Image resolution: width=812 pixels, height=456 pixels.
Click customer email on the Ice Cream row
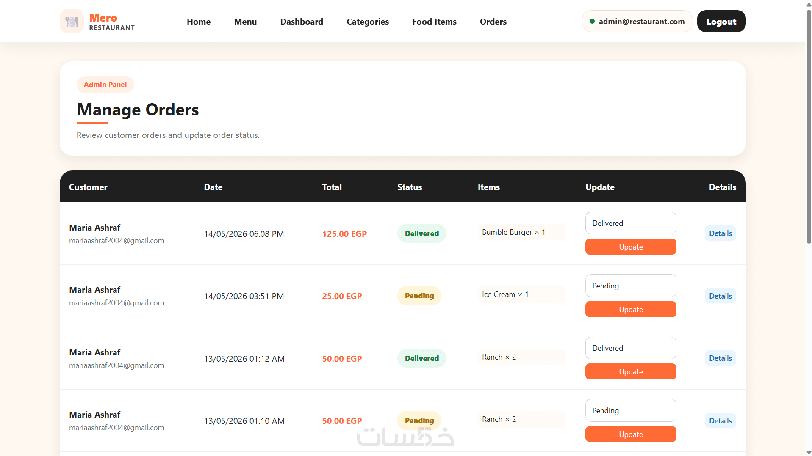click(116, 303)
